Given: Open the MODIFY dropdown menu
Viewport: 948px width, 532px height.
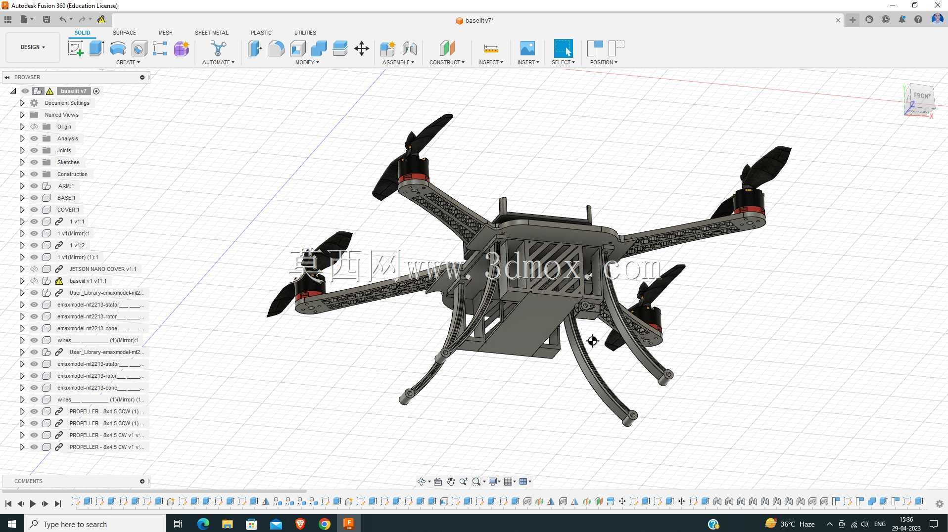Looking at the screenshot, I should pyautogui.click(x=307, y=62).
